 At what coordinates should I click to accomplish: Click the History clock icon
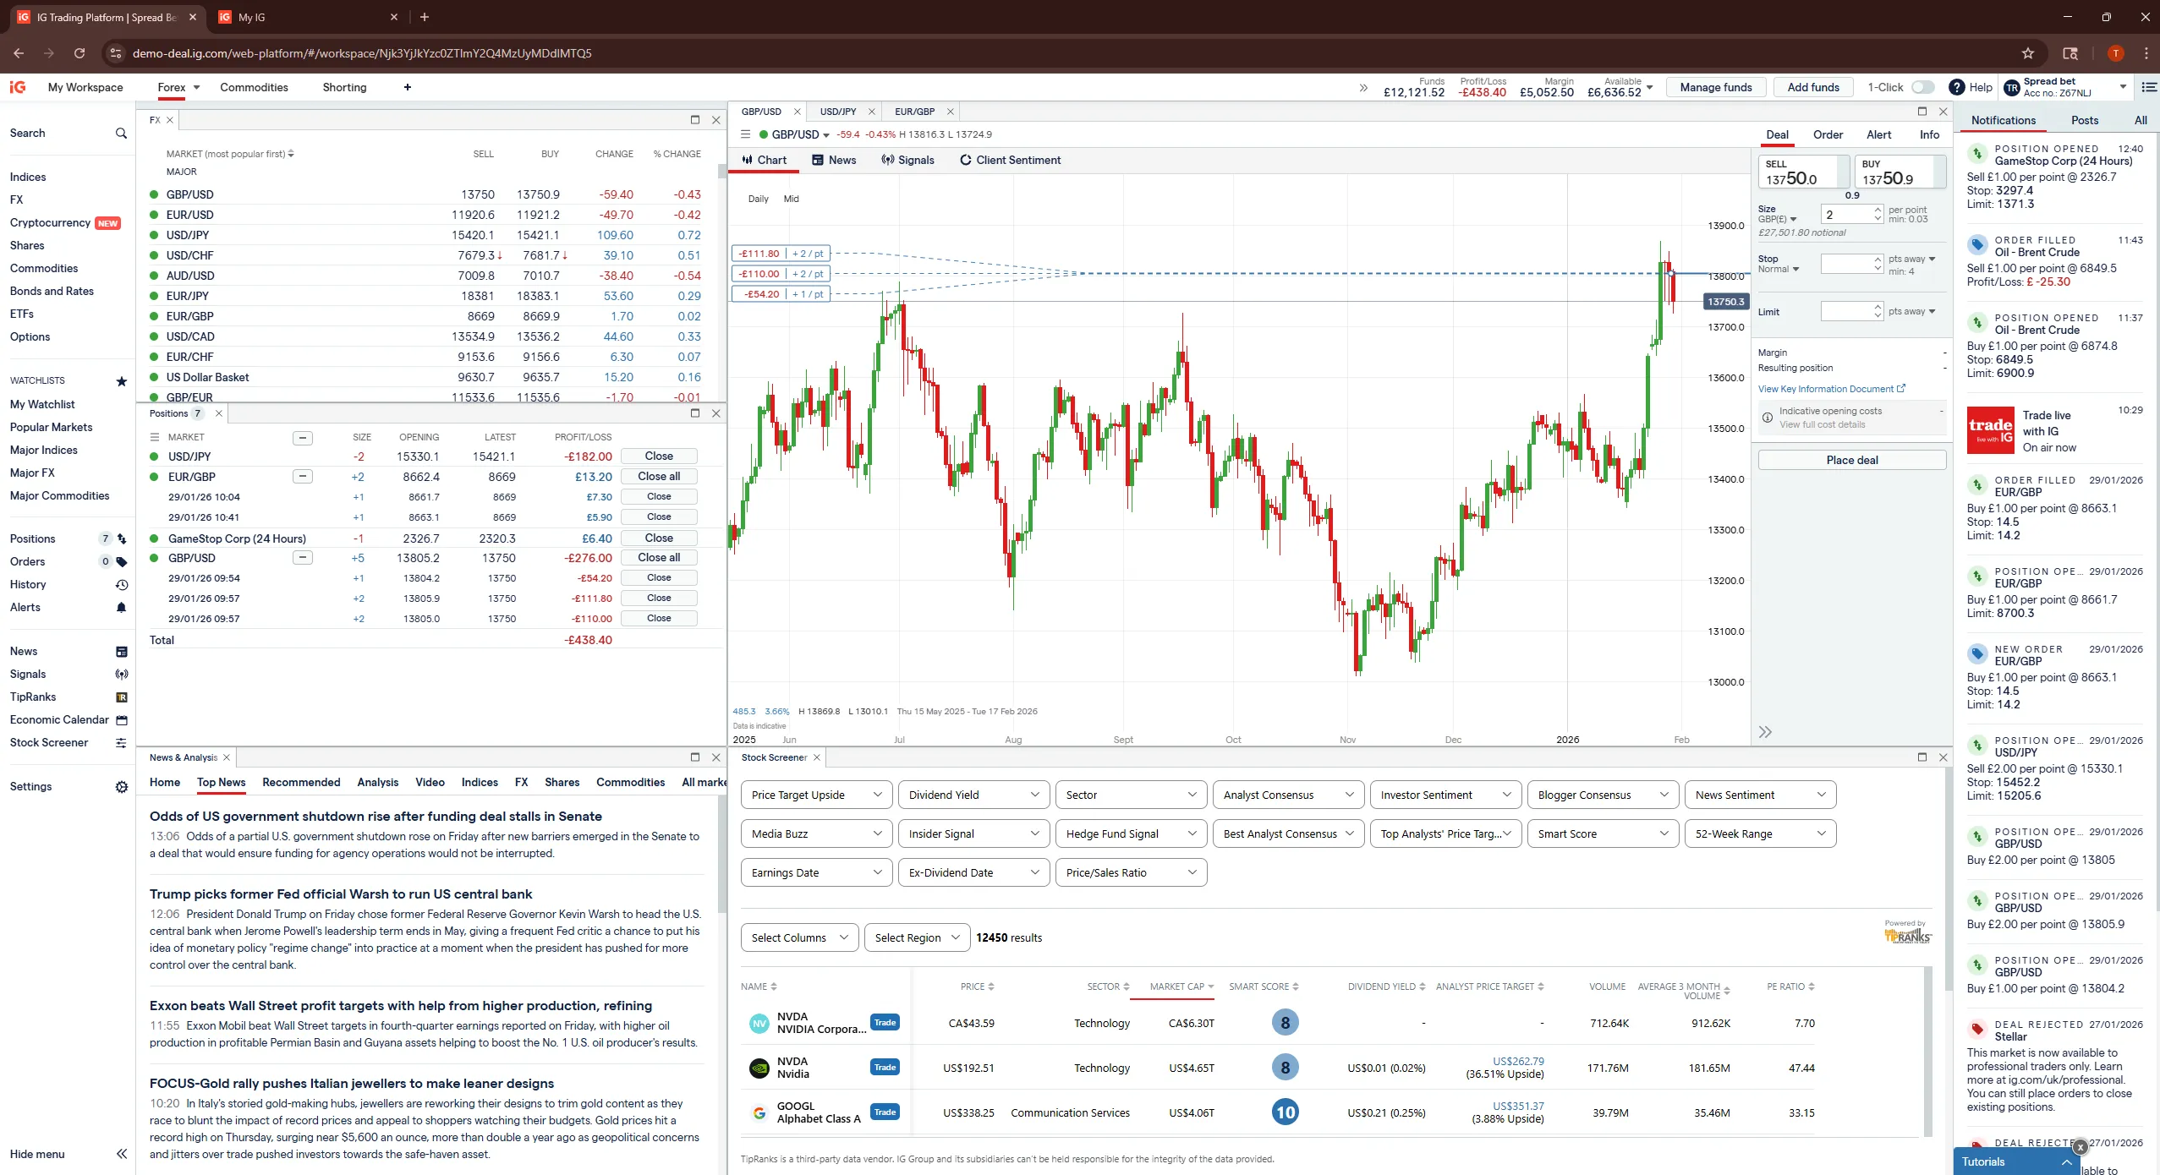(x=121, y=585)
